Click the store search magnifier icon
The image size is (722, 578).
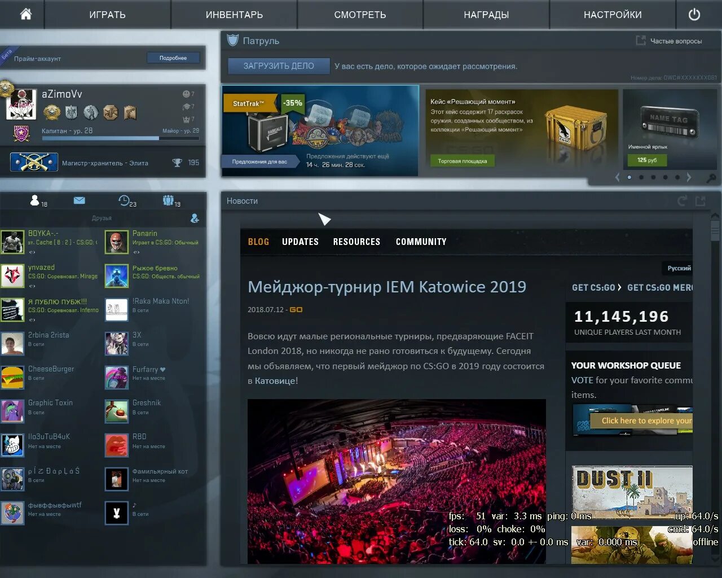tap(712, 178)
